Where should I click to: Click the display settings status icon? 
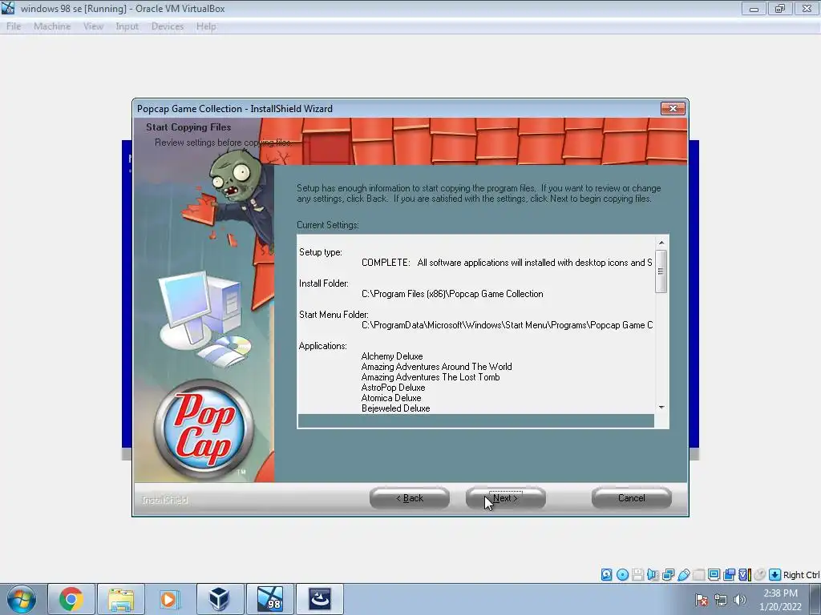pos(714,575)
